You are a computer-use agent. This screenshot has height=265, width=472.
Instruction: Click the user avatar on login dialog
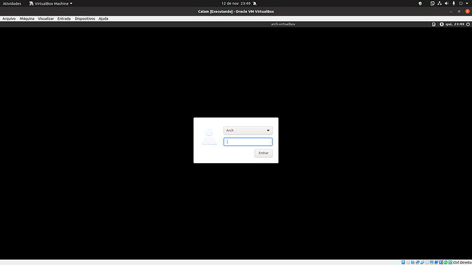coord(209,137)
